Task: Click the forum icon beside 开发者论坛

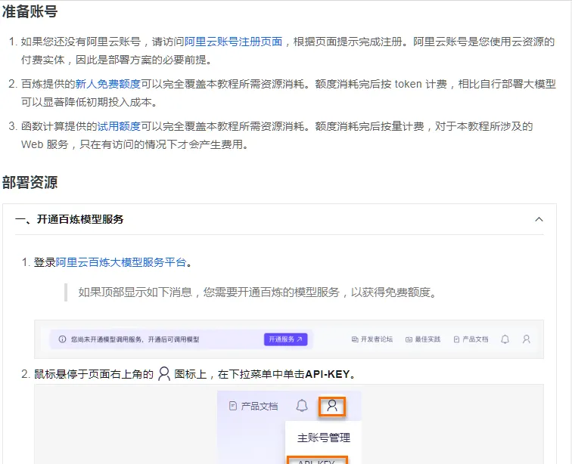Action: pos(355,339)
